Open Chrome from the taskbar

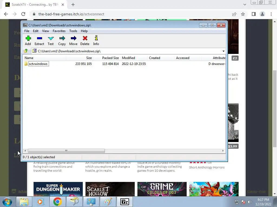(x=58, y=202)
